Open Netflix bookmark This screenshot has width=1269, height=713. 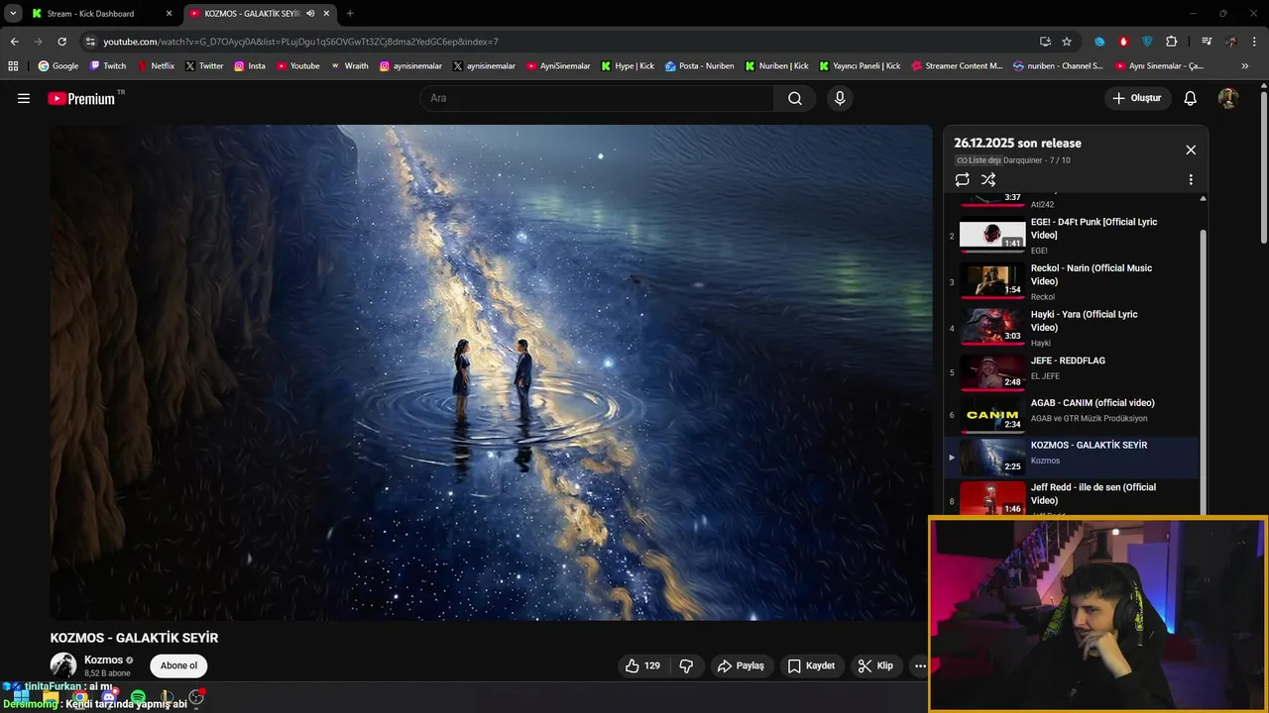tap(155, 66)
